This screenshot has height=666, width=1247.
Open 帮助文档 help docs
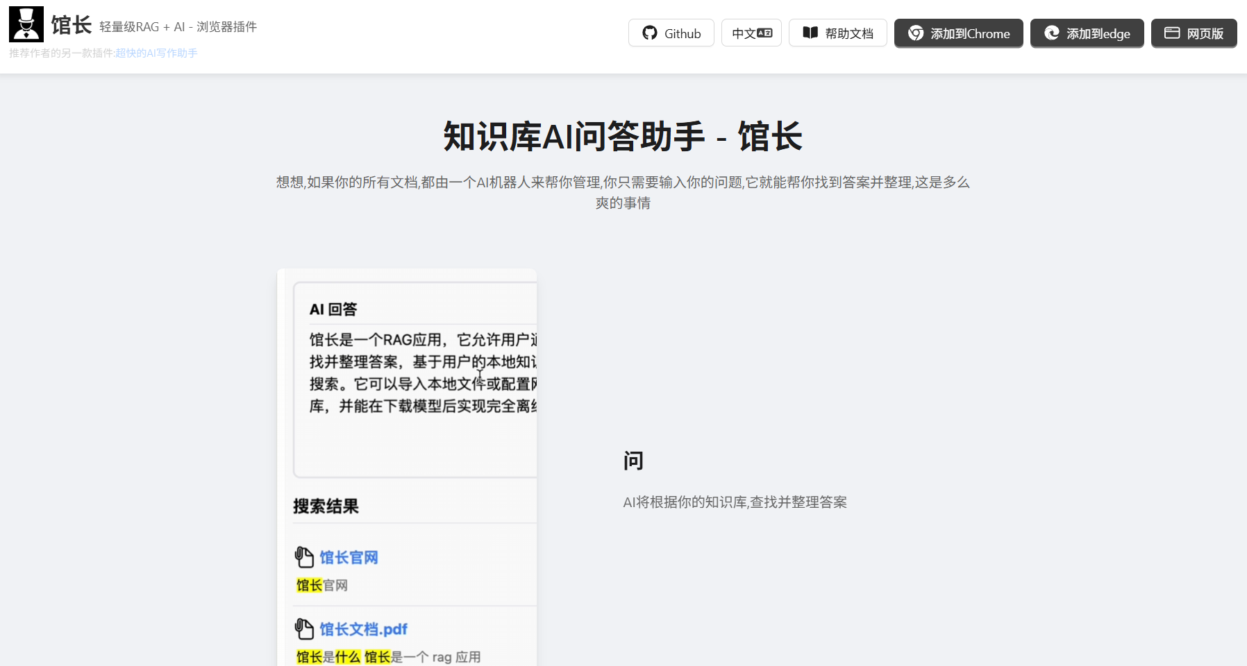click(838, 33)
